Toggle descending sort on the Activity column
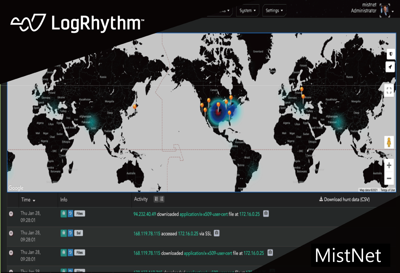The width and height of the screenshot is (400, 273). pos(161,199)
